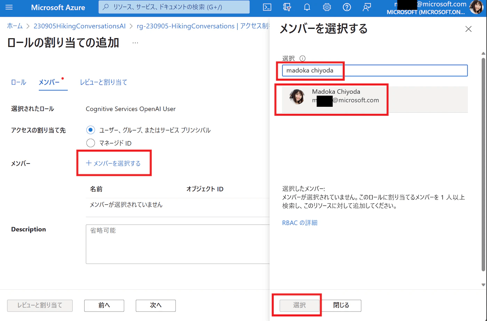
Task: Close the メンバーを選択する panel with X
Action: [x=469, y=29]
